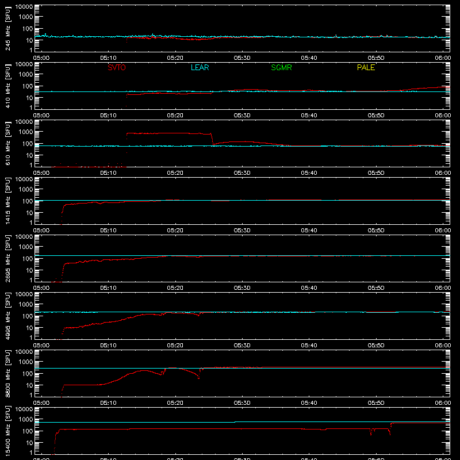Select the 4995 MHz [SFU] axis title
This screenshot has width=460, height=460.
pos(8,316)
